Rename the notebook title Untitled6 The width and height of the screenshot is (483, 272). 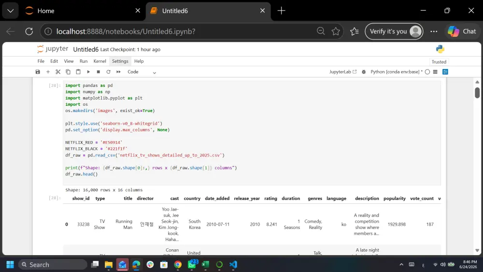[85, 49]
